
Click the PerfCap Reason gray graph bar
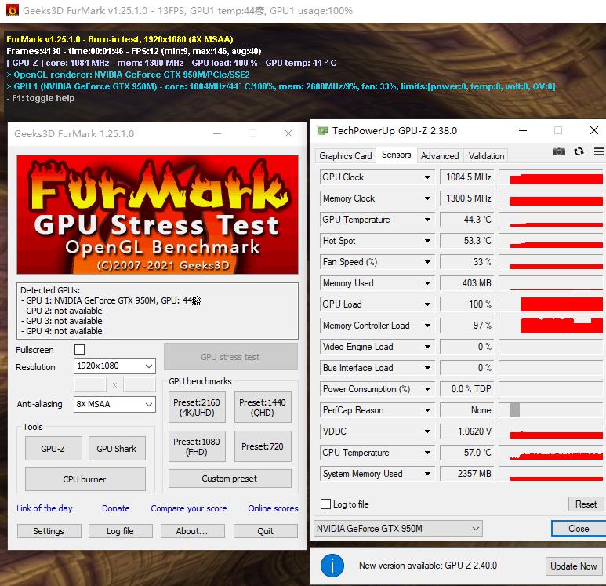coord(515,410)
